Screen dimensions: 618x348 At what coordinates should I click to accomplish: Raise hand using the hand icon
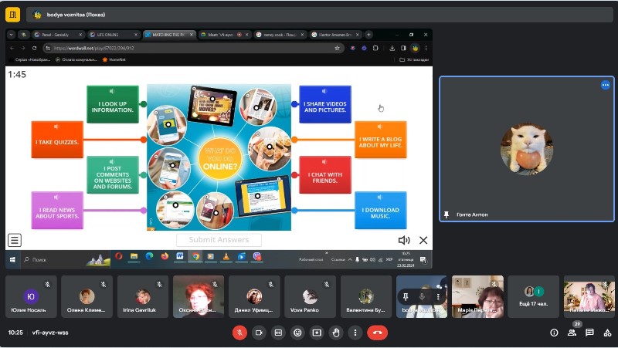pos(336,333)
